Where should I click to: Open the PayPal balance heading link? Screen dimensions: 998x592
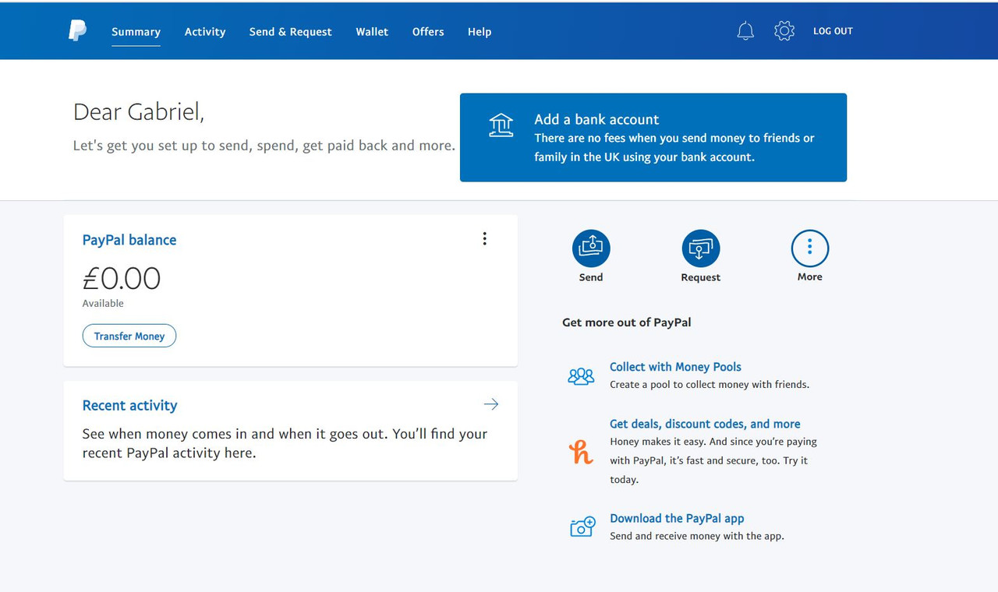point(129,240)
